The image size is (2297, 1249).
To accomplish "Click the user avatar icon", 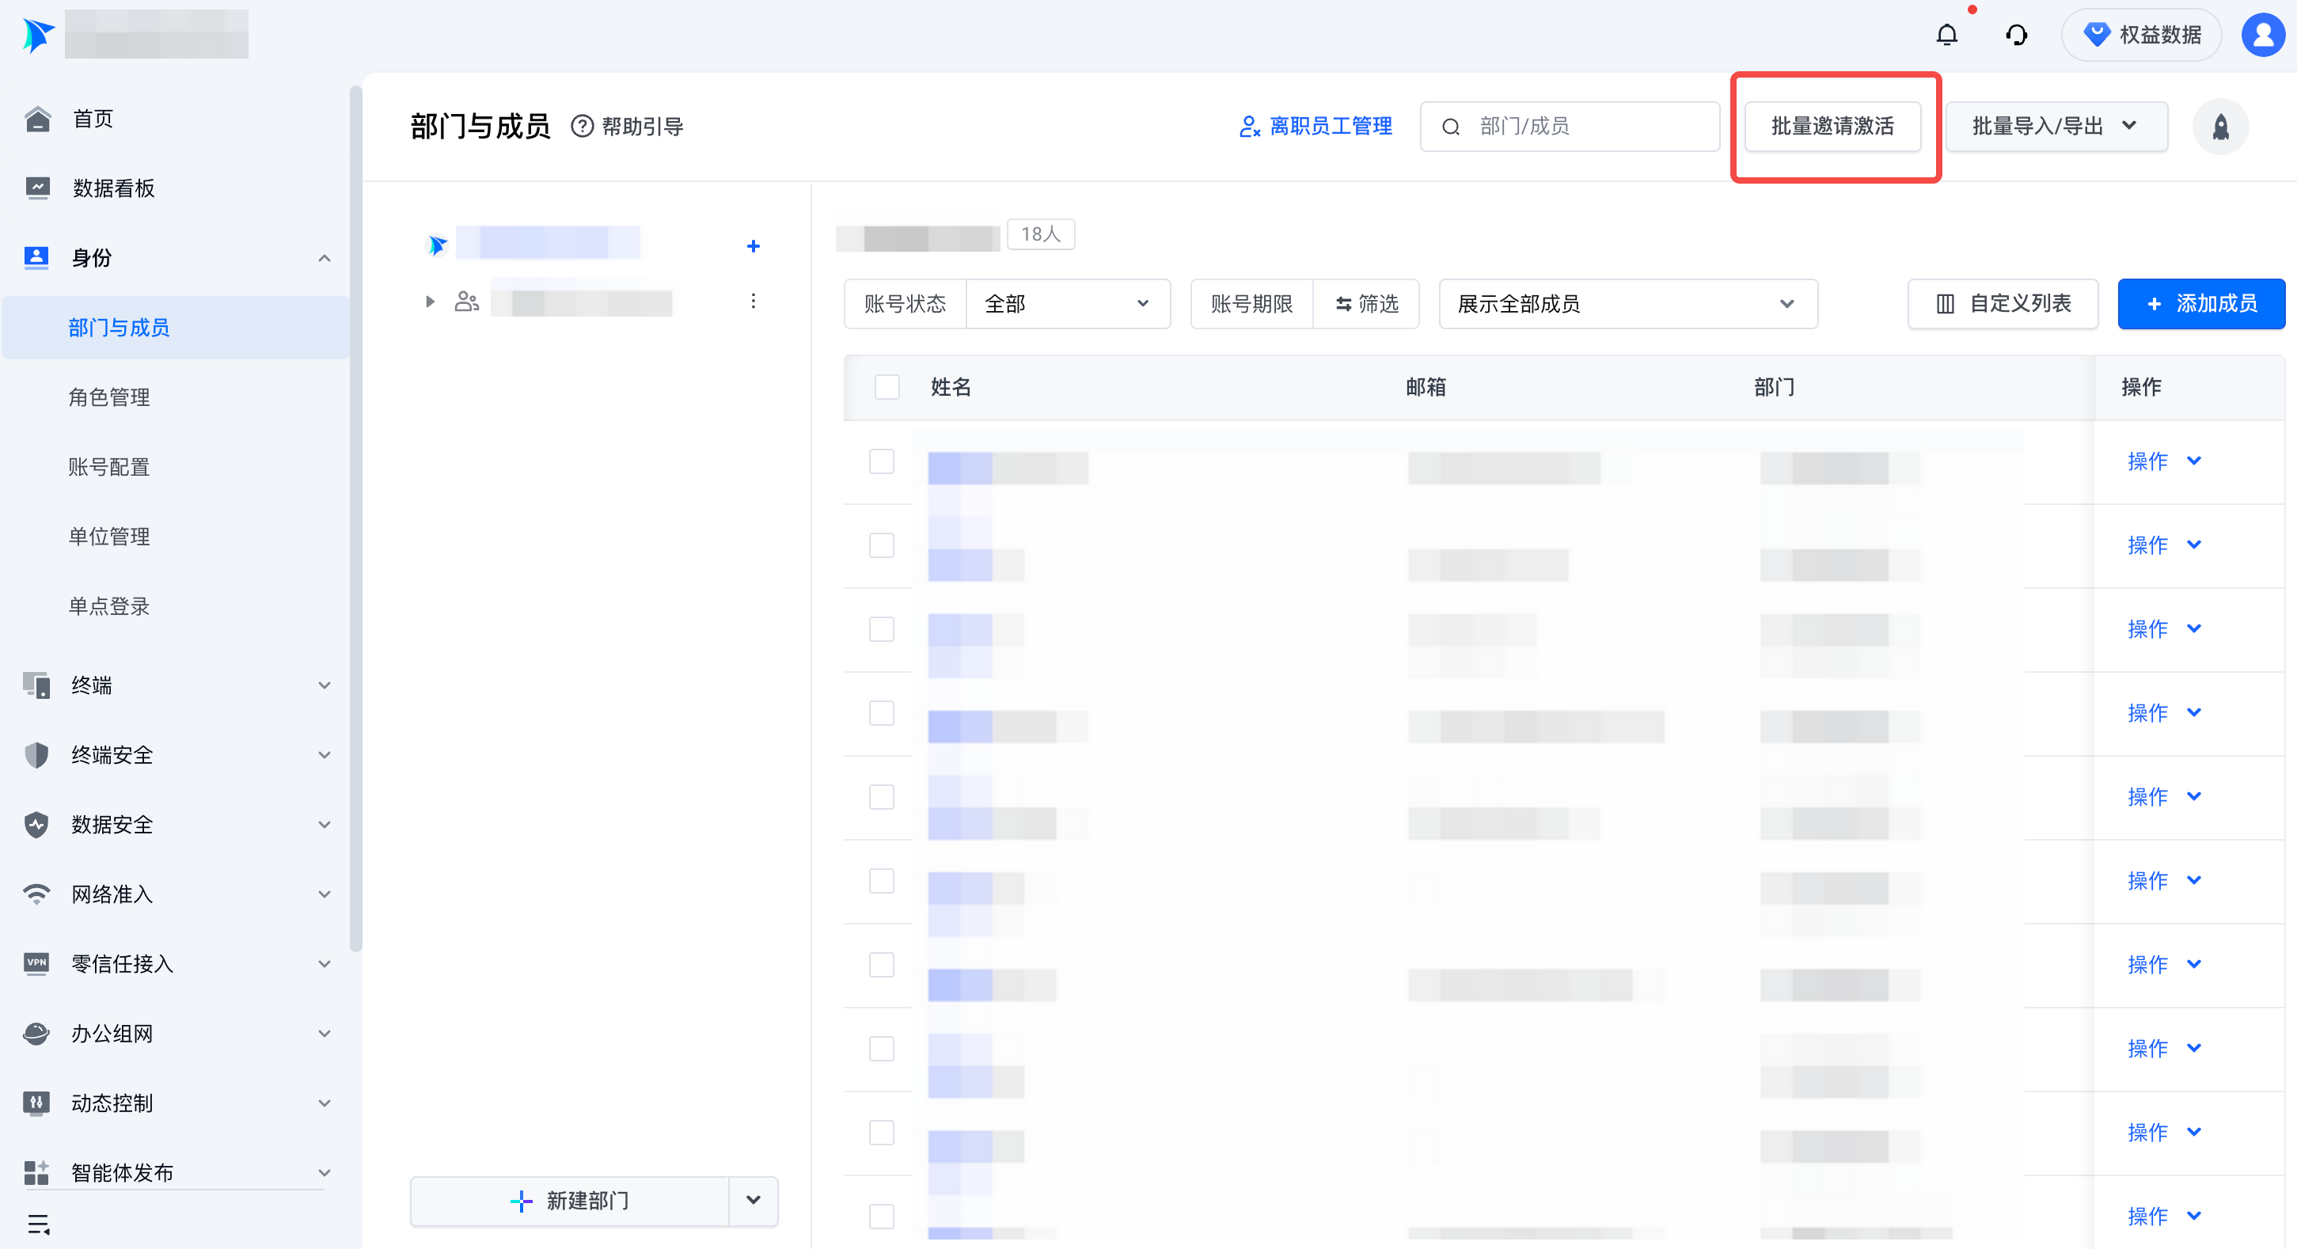I will click(x=2263, y=35).
